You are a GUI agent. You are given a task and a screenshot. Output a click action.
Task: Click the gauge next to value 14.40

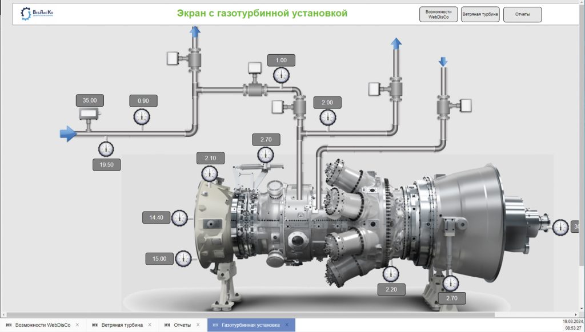(x=179, y=218)
